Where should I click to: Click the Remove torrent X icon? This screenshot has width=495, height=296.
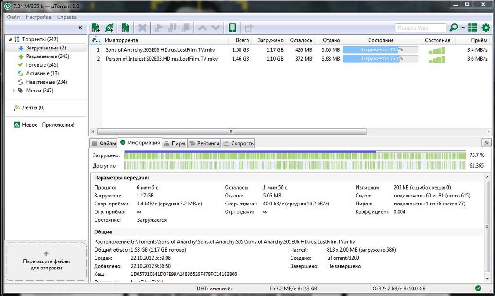(x=142, y=28)
